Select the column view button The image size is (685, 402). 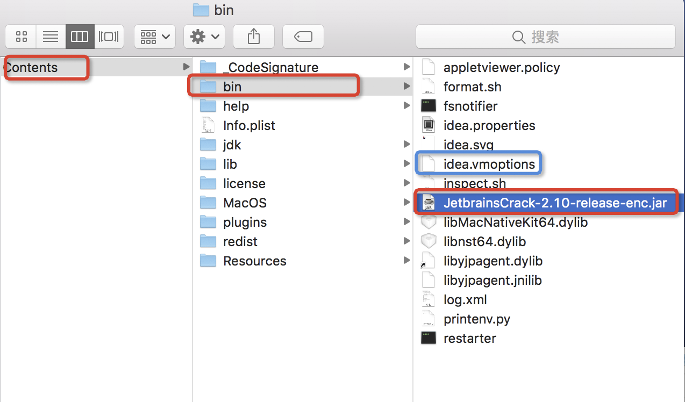tap(80, 37)
